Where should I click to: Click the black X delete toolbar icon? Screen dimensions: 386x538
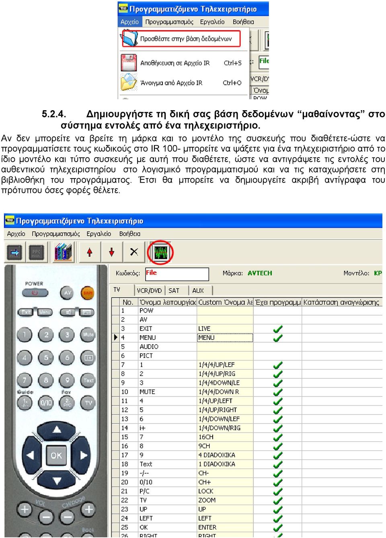(134, 252)
